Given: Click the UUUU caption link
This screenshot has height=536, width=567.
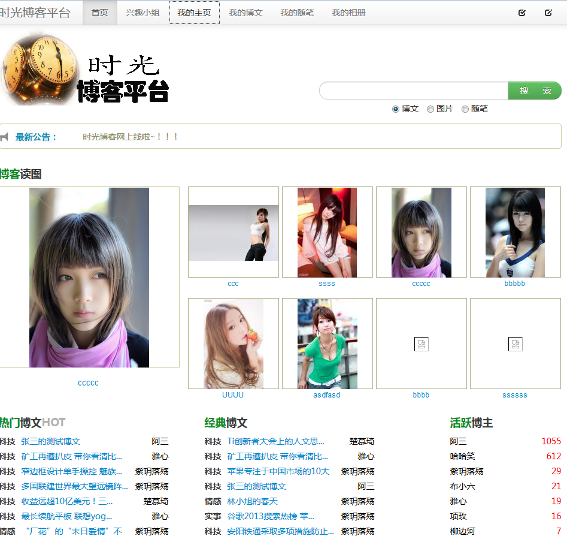Looking at the screenshot, I should [x=233, y=395].
